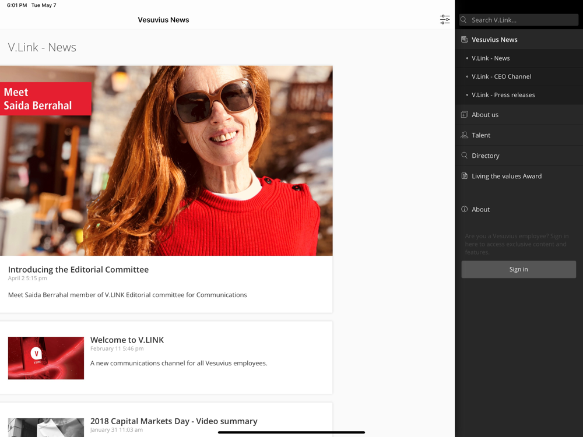The width and height of the screenshot is (583, 437).
Task: Click the About info circle icon
Action: (465, 209)
